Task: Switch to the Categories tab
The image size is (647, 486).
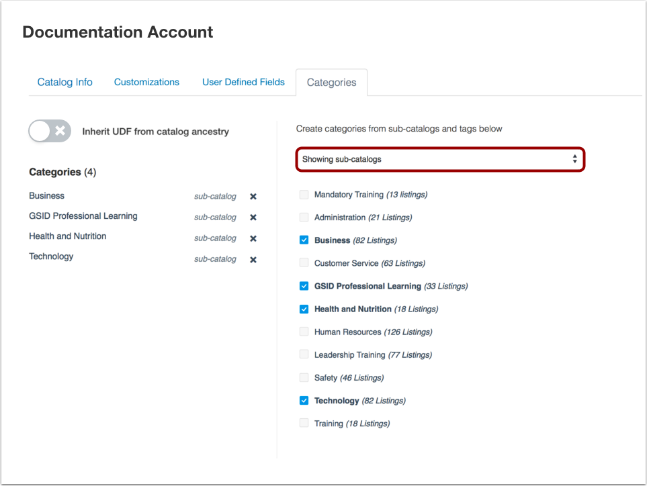Action: [x=331, y=82]
